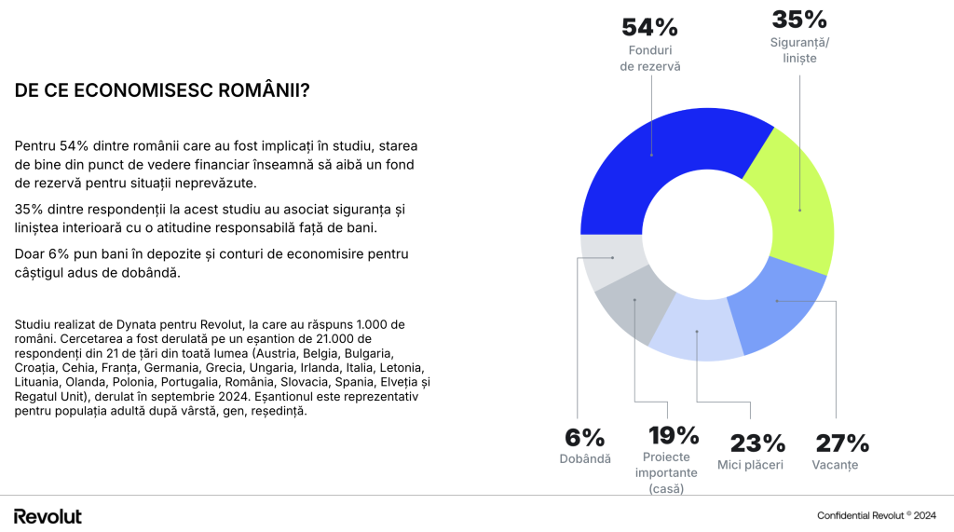Click the Revolut logo at bottom left

pyautogui.click(x=48, y=516)
